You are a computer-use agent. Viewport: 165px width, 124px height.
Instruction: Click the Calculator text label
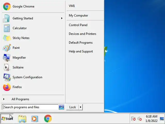(20, 28)
